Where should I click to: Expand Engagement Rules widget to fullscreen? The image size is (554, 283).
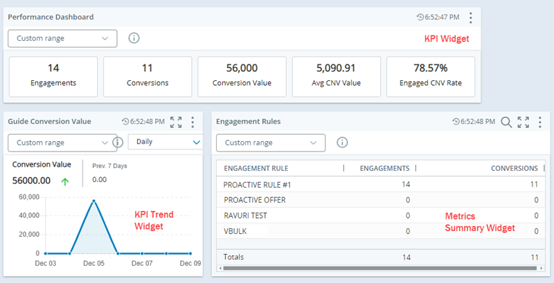pos(523,122)
